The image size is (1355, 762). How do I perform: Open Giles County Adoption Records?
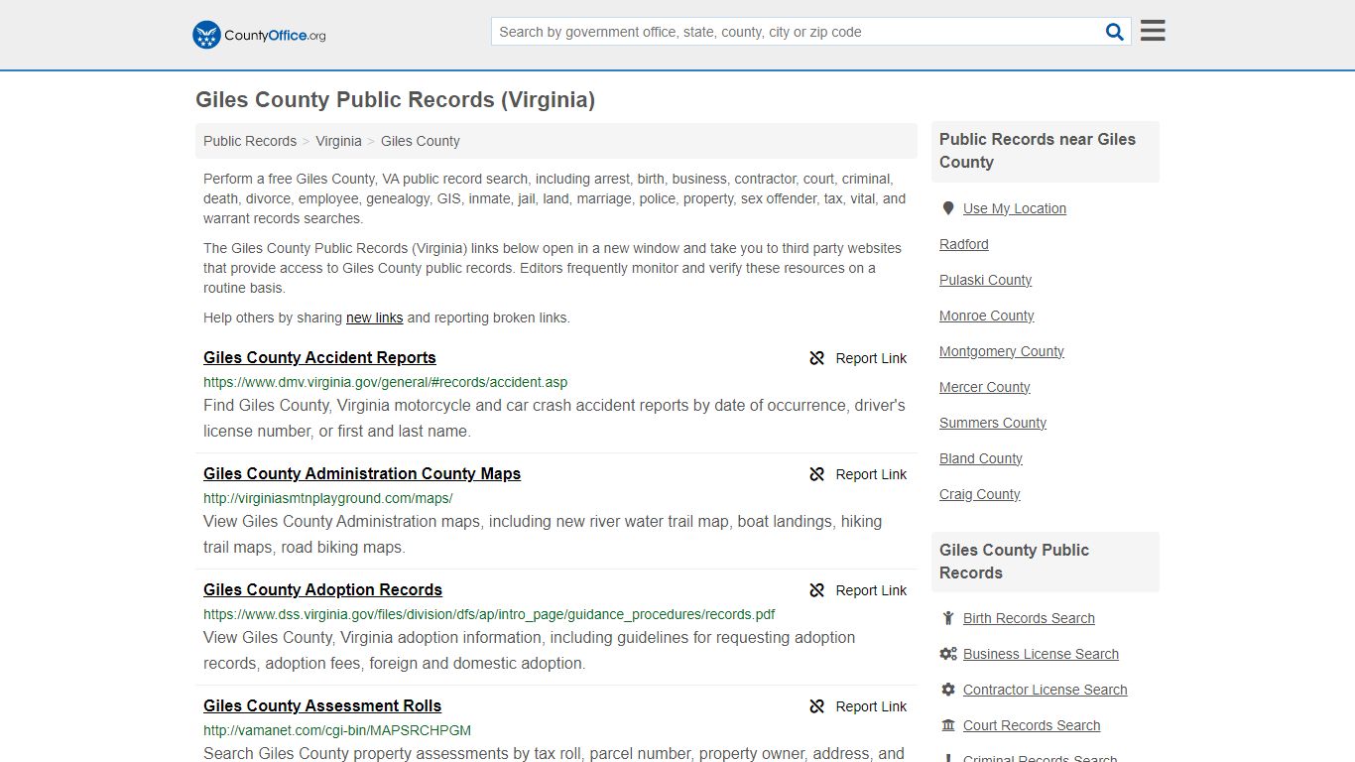coord(322,589)
